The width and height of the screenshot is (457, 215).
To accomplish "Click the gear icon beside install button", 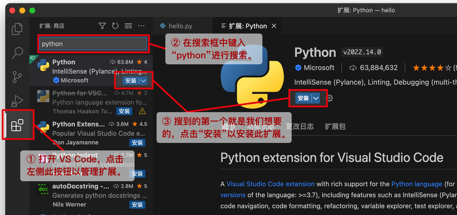I will [330, 98].
